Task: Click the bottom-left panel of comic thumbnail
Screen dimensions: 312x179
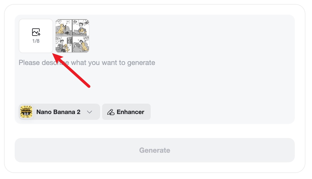Action: pyautogui.click(x=64, y=44)
